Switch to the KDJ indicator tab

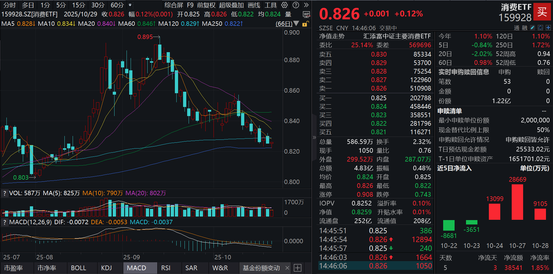[x=106, y=268]
